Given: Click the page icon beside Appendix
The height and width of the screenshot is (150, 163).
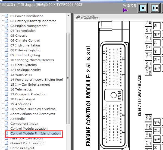Looking at the screenshot, I should 7,119.
